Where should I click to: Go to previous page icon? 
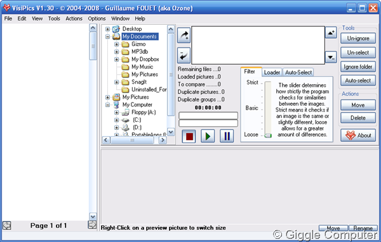tap(7, 226)
